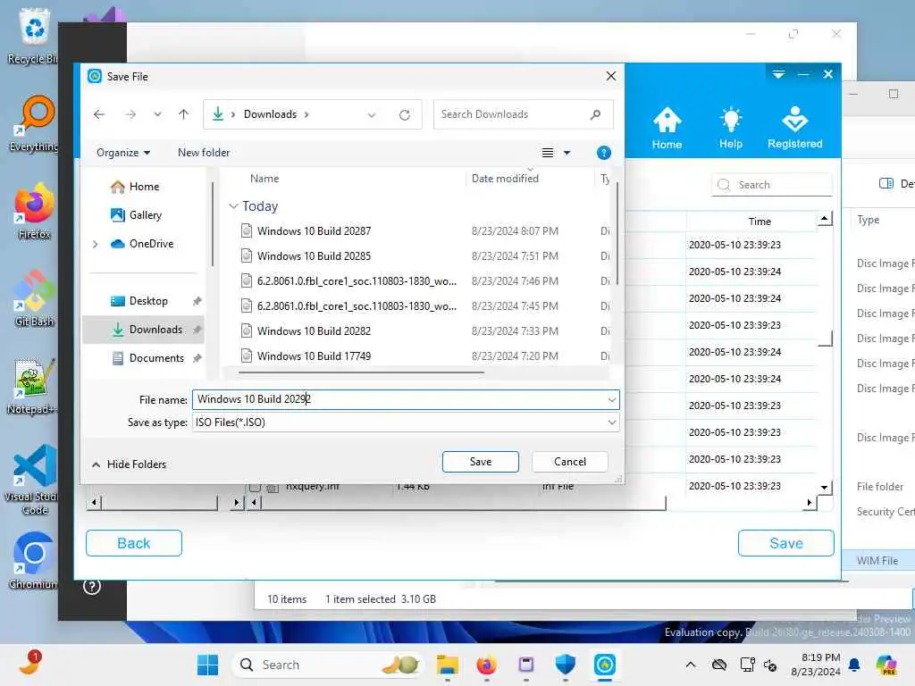Go back in Save File dialog
This screenshot has height=686, width=915.
click(99, 114)
